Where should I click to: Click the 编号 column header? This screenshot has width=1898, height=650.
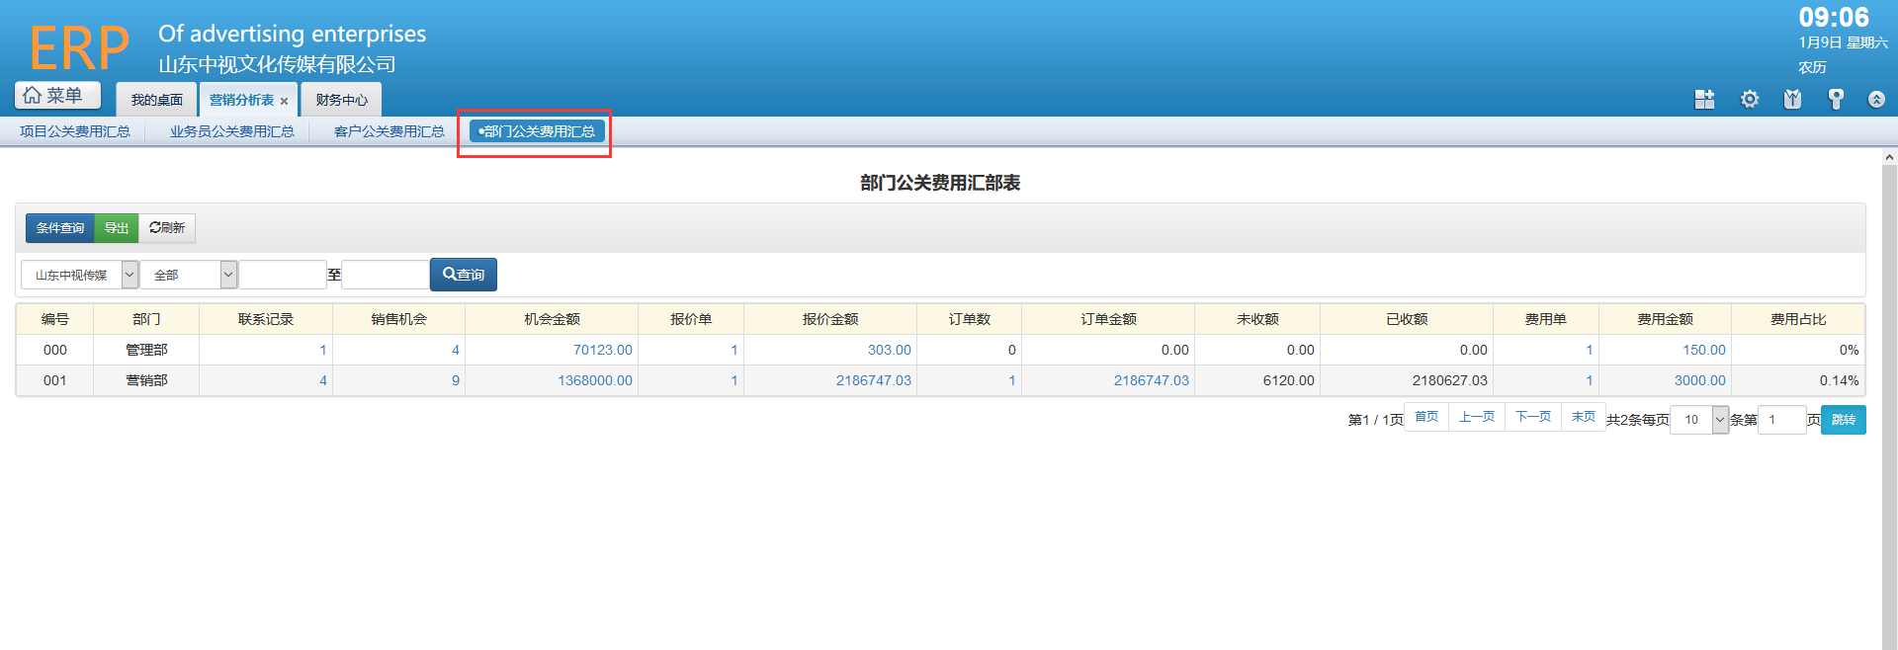tap(55, 319)
